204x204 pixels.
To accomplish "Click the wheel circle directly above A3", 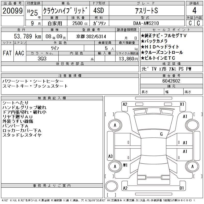I will (115, 125).
